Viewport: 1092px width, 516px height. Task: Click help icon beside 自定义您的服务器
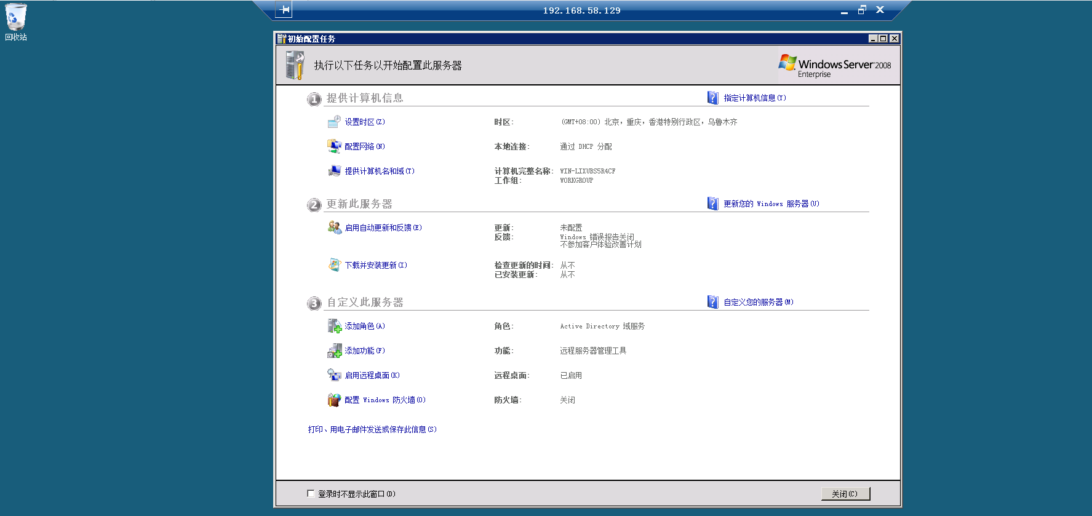pos(712,302)
